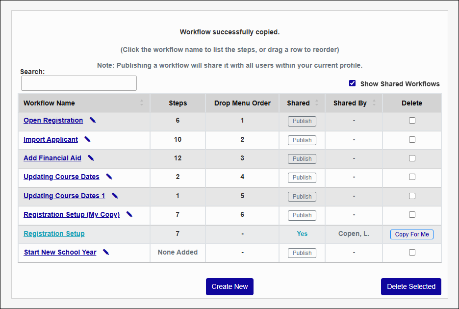Open the Open Registration workflow
The image size is (459, 309).
(53, 120)
